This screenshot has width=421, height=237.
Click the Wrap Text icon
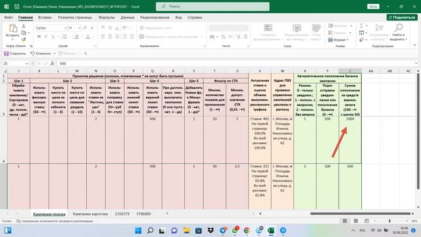click(x=142, y=28)
